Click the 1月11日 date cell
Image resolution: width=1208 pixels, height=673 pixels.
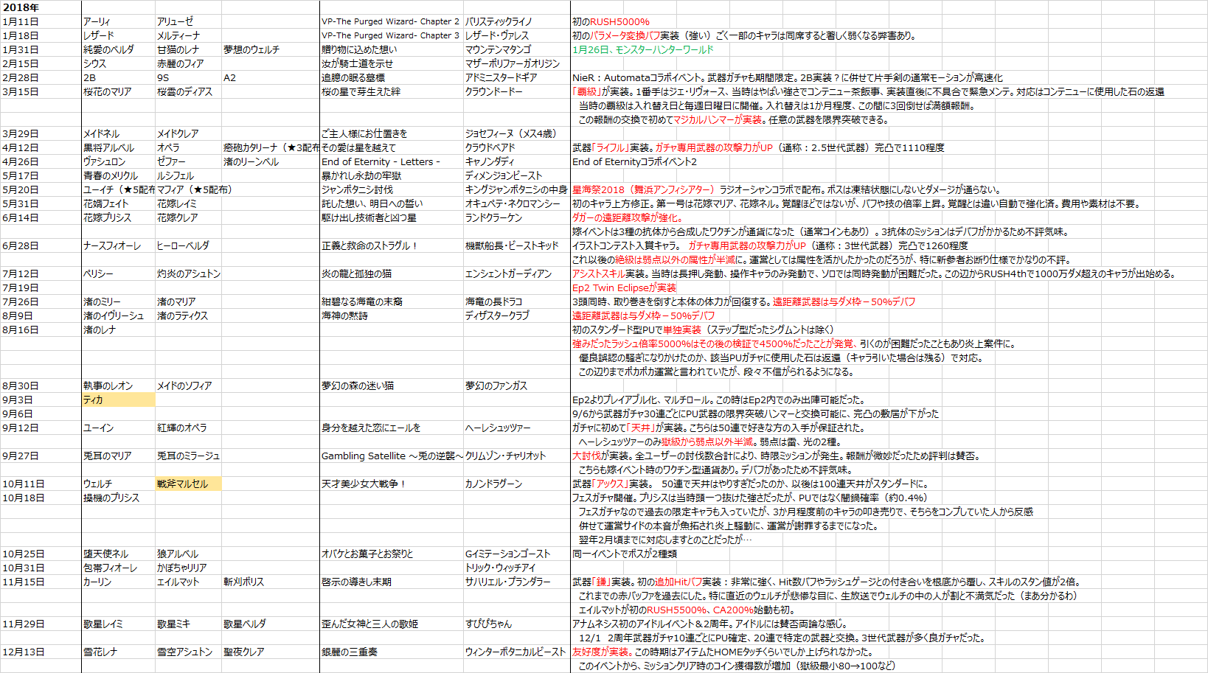point(41,21)
